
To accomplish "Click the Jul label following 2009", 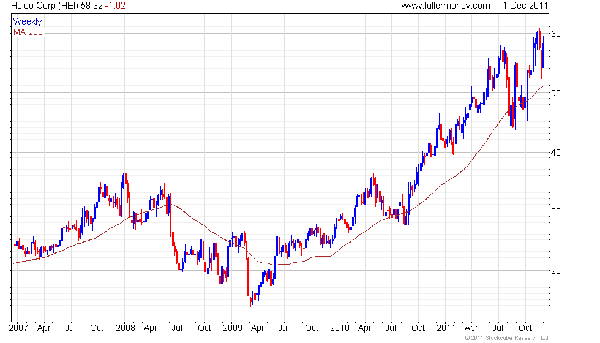I will click(283, 328).
